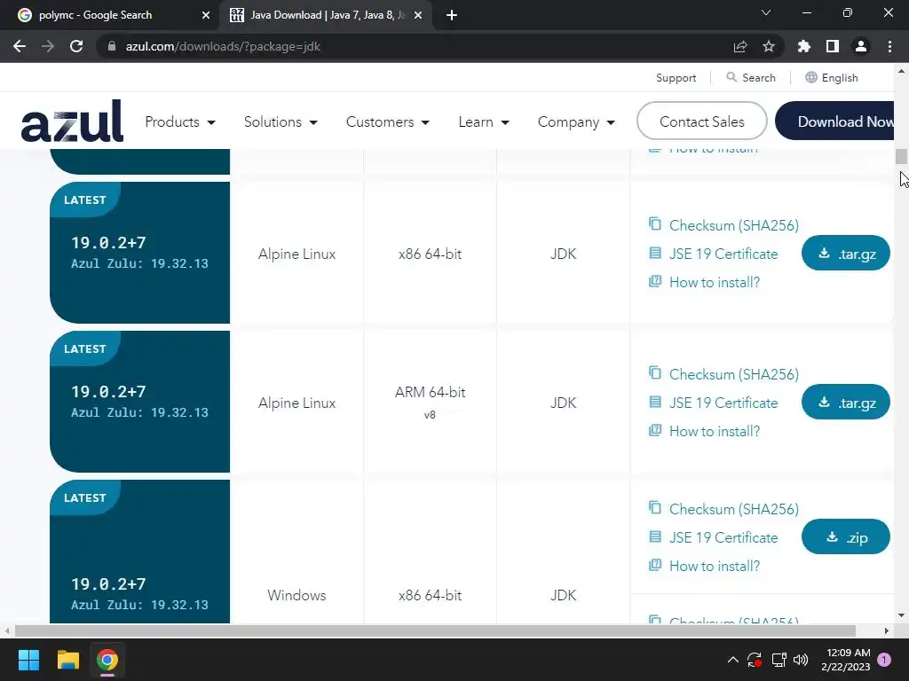Bookmark this page with the star icon

pyautogui.click(x=769, y=46)
